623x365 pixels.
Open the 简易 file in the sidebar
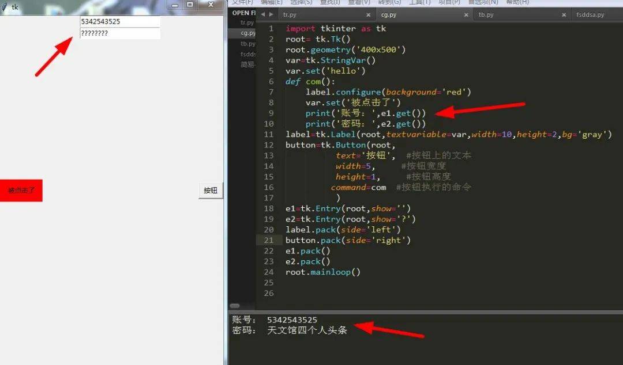(247, 64)
